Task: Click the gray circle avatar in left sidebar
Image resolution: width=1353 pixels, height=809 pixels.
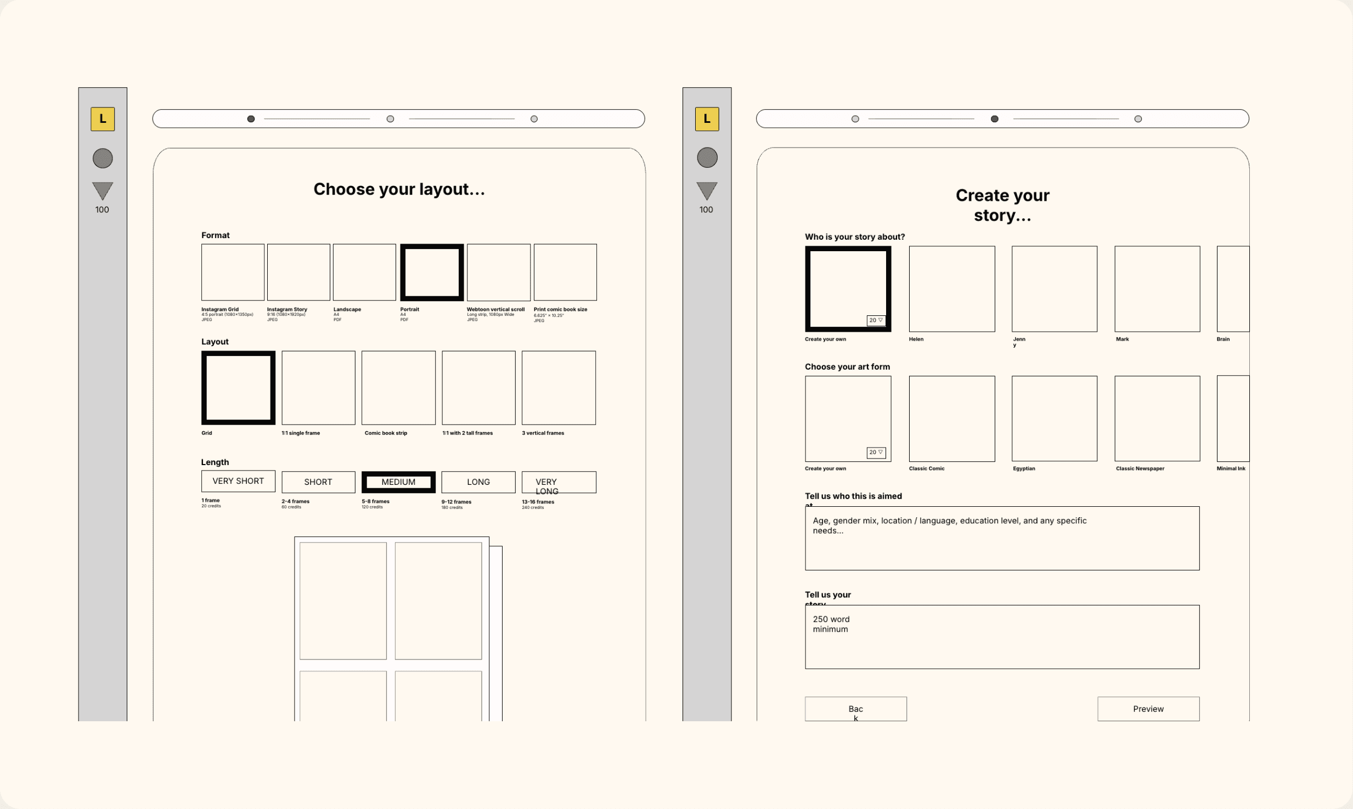Action: 103,159
